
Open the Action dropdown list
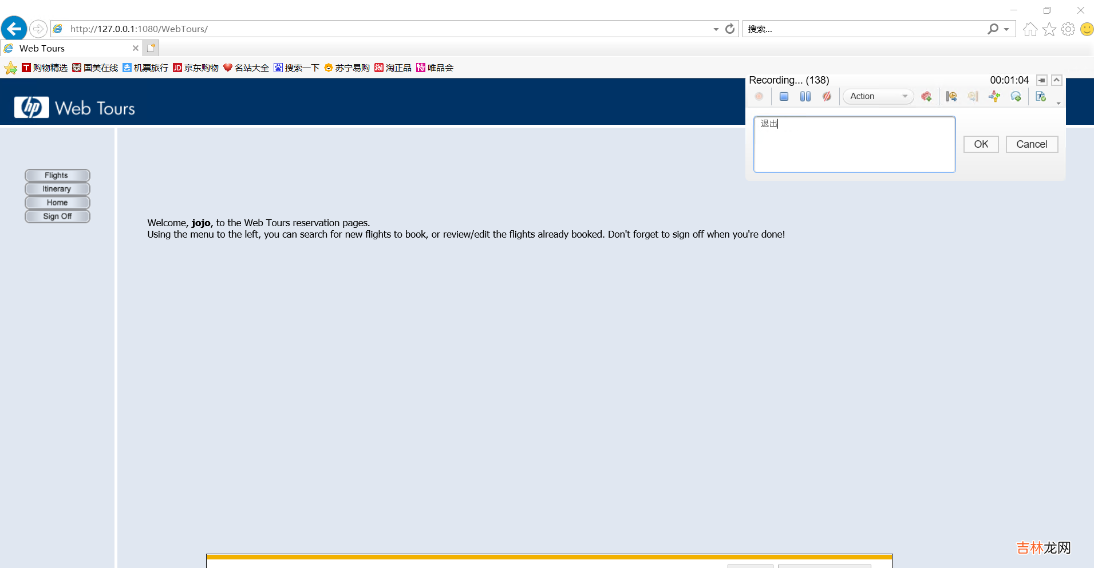tap(905, 97)
